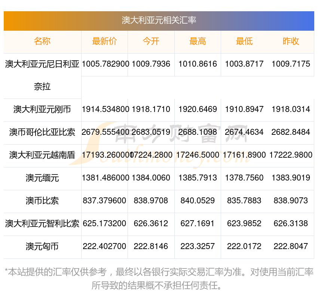Click low value 1003.8717

tap(244, 64)
